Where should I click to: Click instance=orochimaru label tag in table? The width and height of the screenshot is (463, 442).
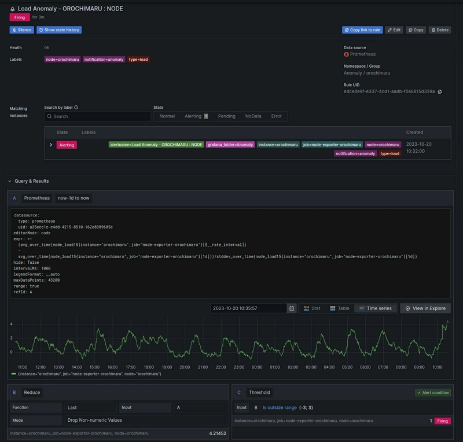click(x=278, y=145)
